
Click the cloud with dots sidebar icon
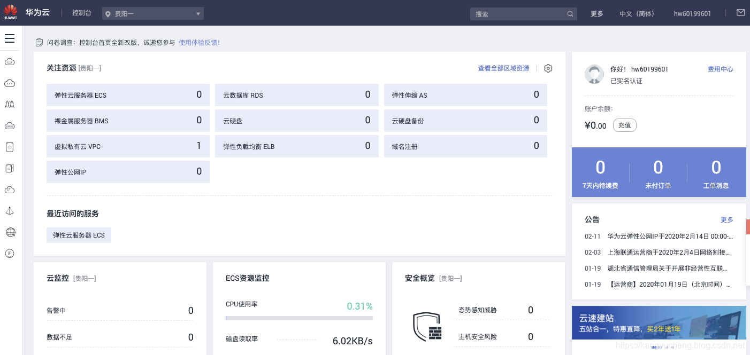[x=10, y=83]
